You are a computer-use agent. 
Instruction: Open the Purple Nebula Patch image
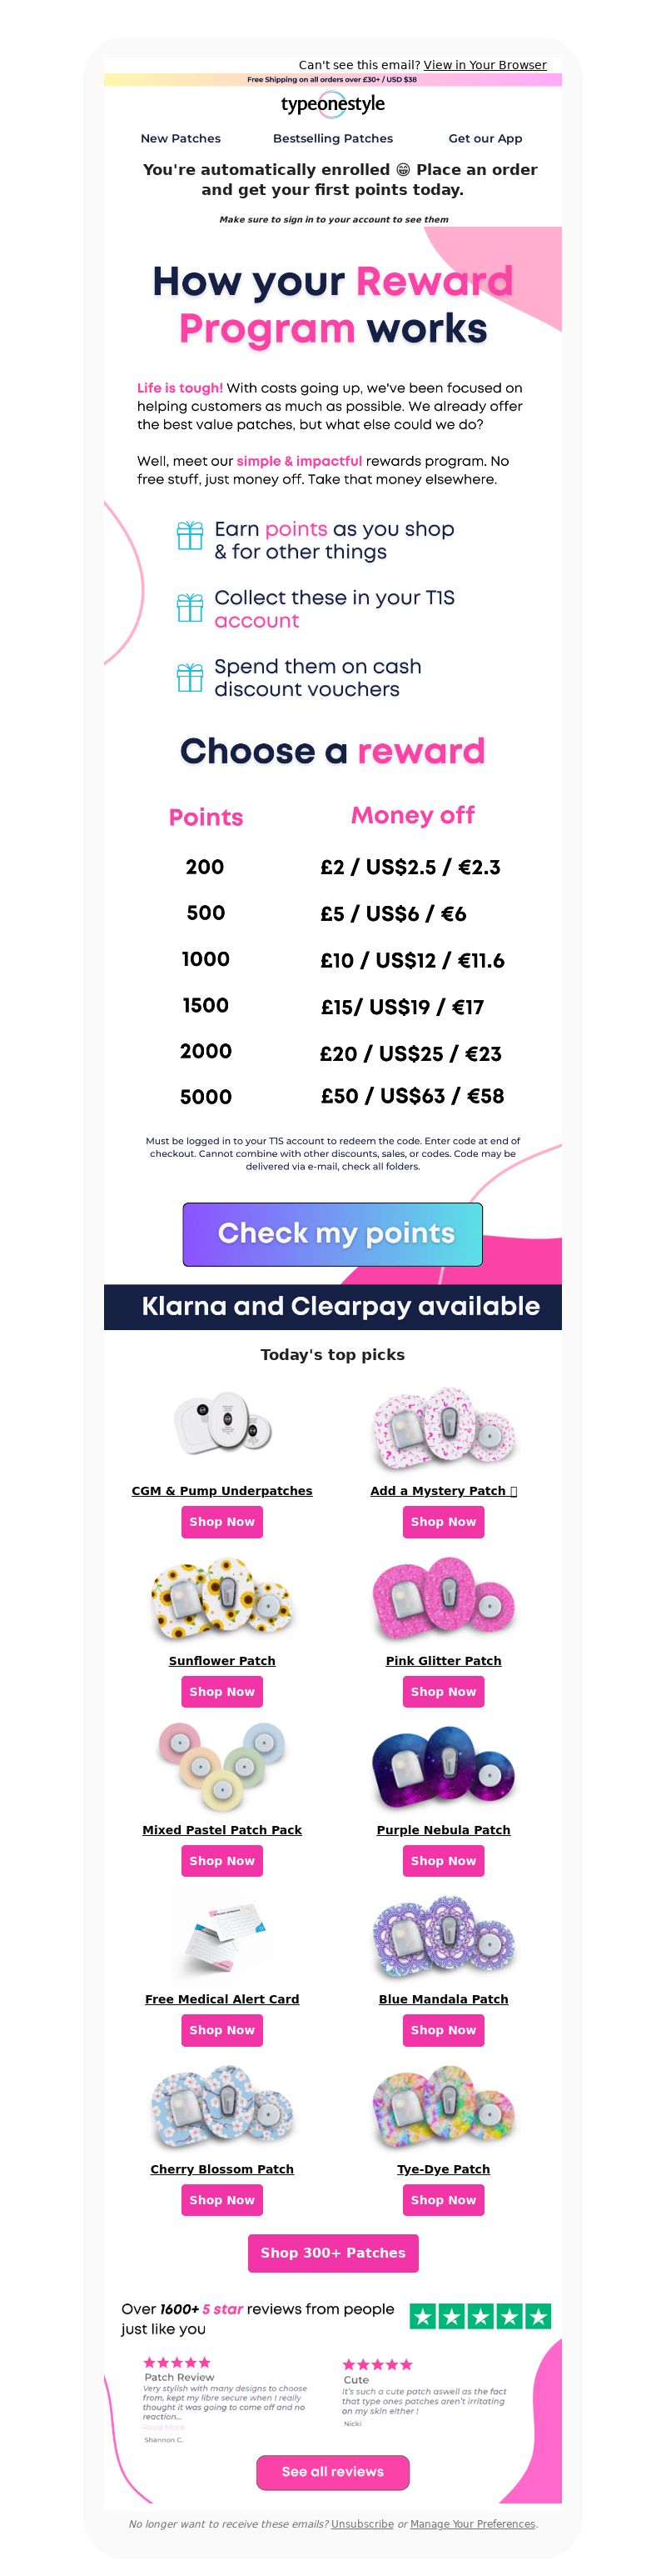point(444,1767)
